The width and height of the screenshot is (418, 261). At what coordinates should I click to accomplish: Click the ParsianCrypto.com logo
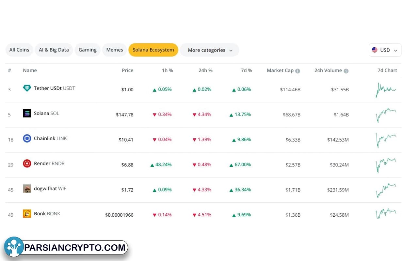(66, 248)
